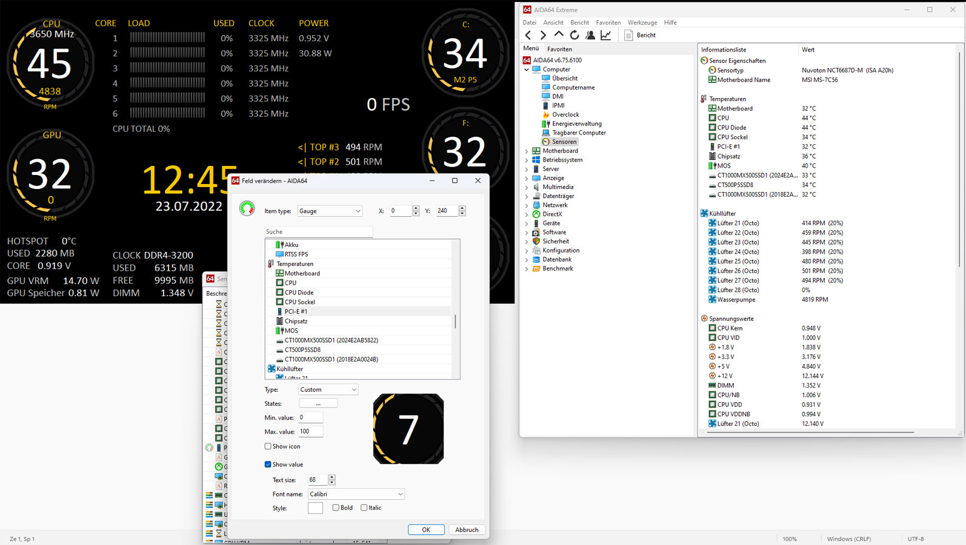The height and width of the screenshot is (545, 966).
Task: Open the Item type Gauge dropdown
Action: pos(330,211)
